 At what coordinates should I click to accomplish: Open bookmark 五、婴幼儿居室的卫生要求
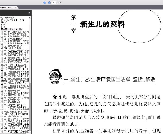pyautogui.click(x=16, y=126)
